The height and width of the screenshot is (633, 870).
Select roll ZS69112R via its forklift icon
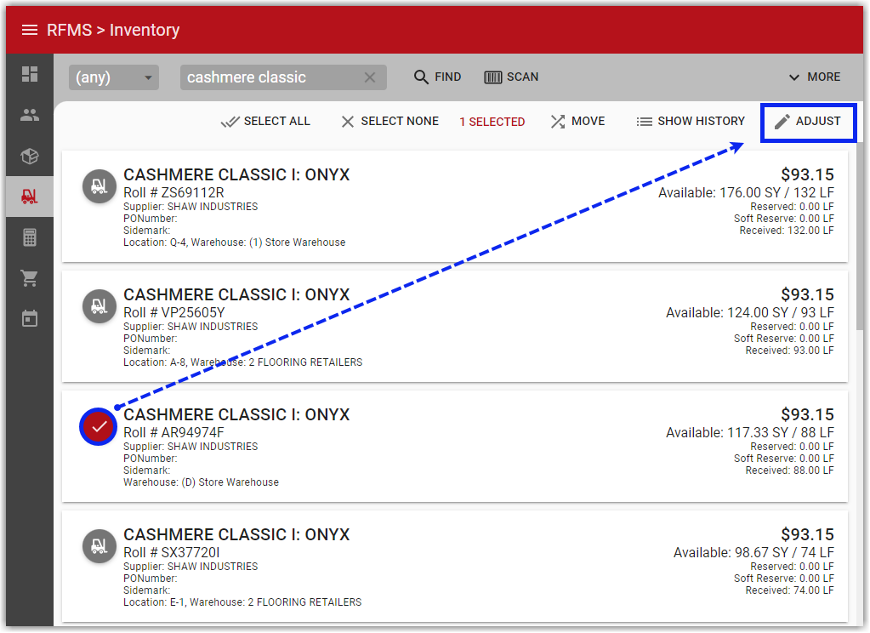[x=100, y=186]
